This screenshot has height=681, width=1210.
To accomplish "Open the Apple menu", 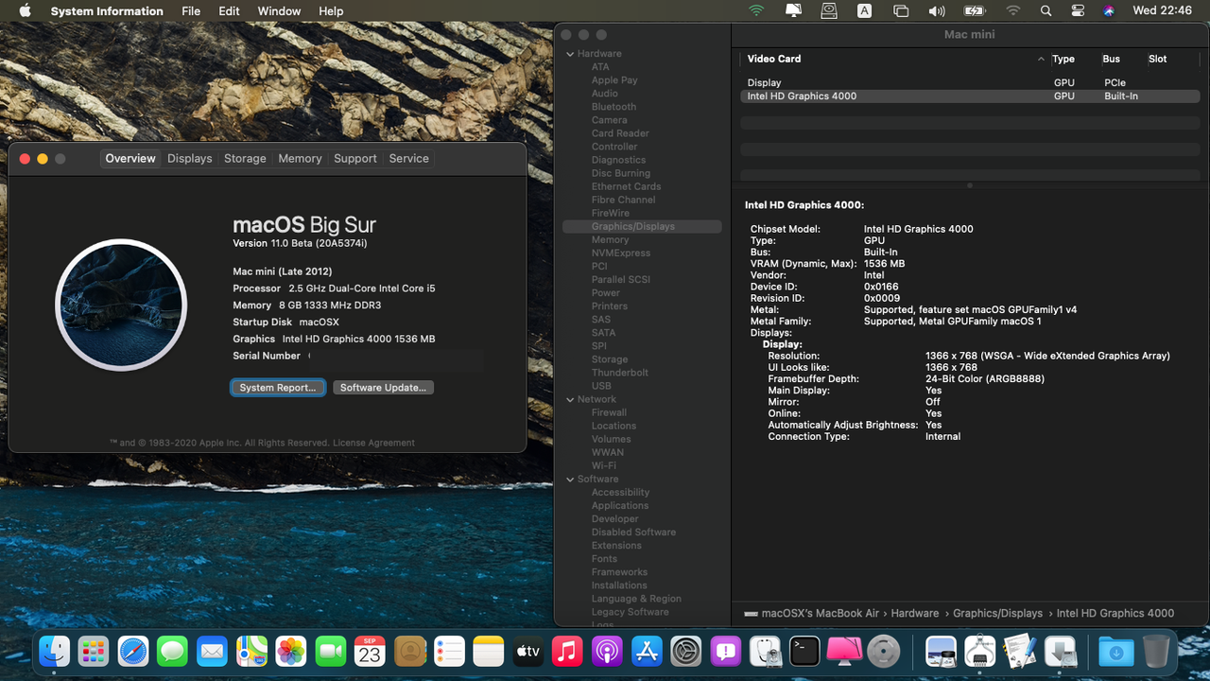I will (x=25, y=11).
